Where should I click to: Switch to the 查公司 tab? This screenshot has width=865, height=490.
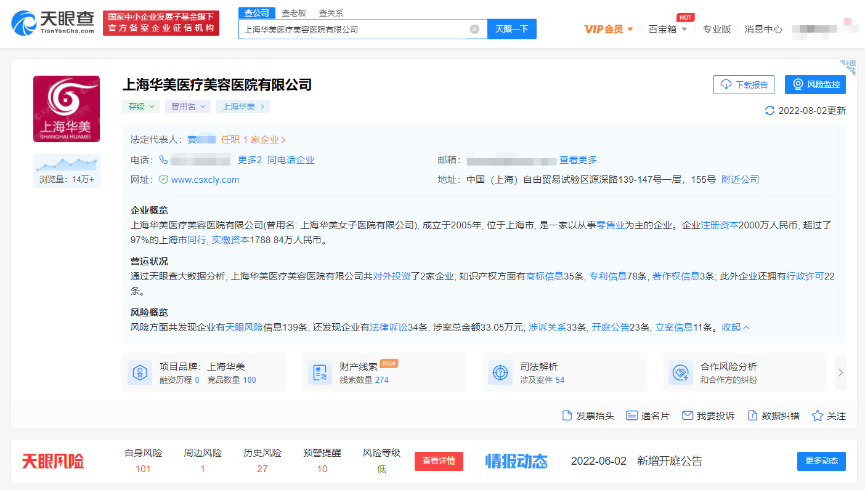tap(257, 13)
